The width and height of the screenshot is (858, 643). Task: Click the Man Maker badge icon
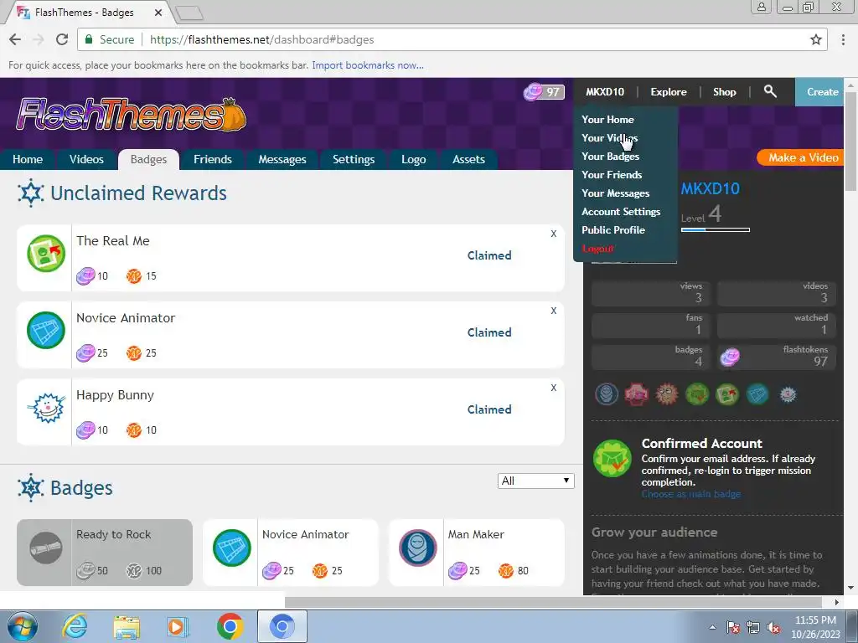point(417,548)
